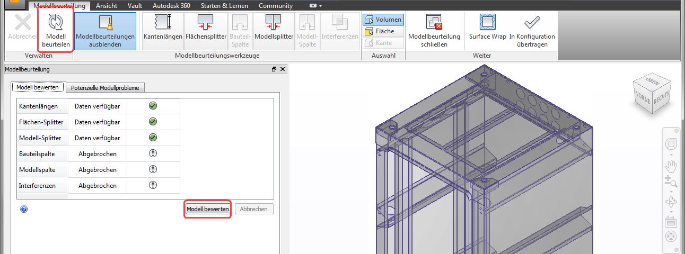685x254 pixels.
Task: Switch to Potenzielle Modellprobleme tab
Action: coord(105,88)
